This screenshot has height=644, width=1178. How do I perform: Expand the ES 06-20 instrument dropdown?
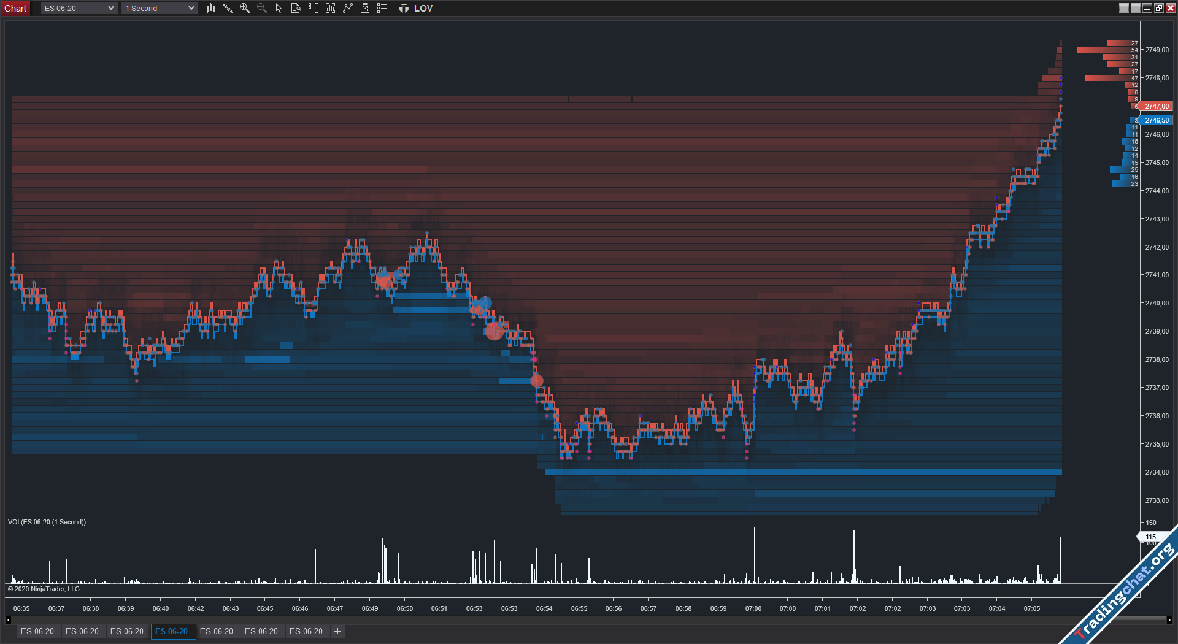click(x=79, y=8)
